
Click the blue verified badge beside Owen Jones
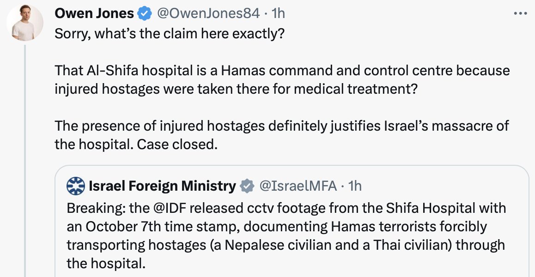coord(145,14)
